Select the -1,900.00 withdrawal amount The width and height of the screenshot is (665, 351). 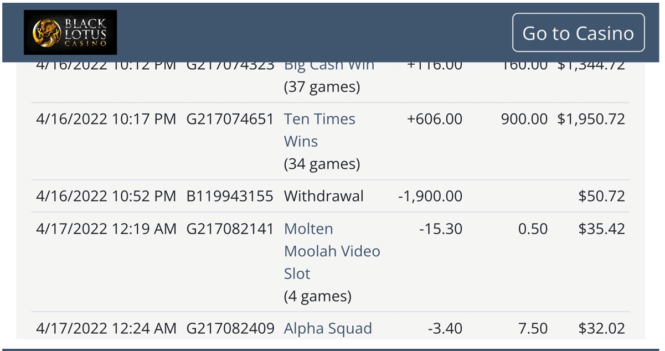coord(430,196)
